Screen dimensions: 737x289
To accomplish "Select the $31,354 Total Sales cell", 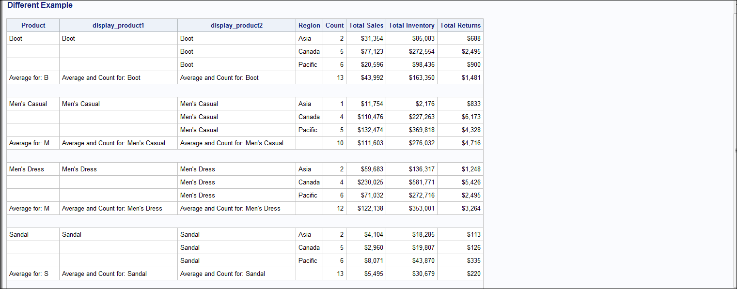I will tap(372, 39).
